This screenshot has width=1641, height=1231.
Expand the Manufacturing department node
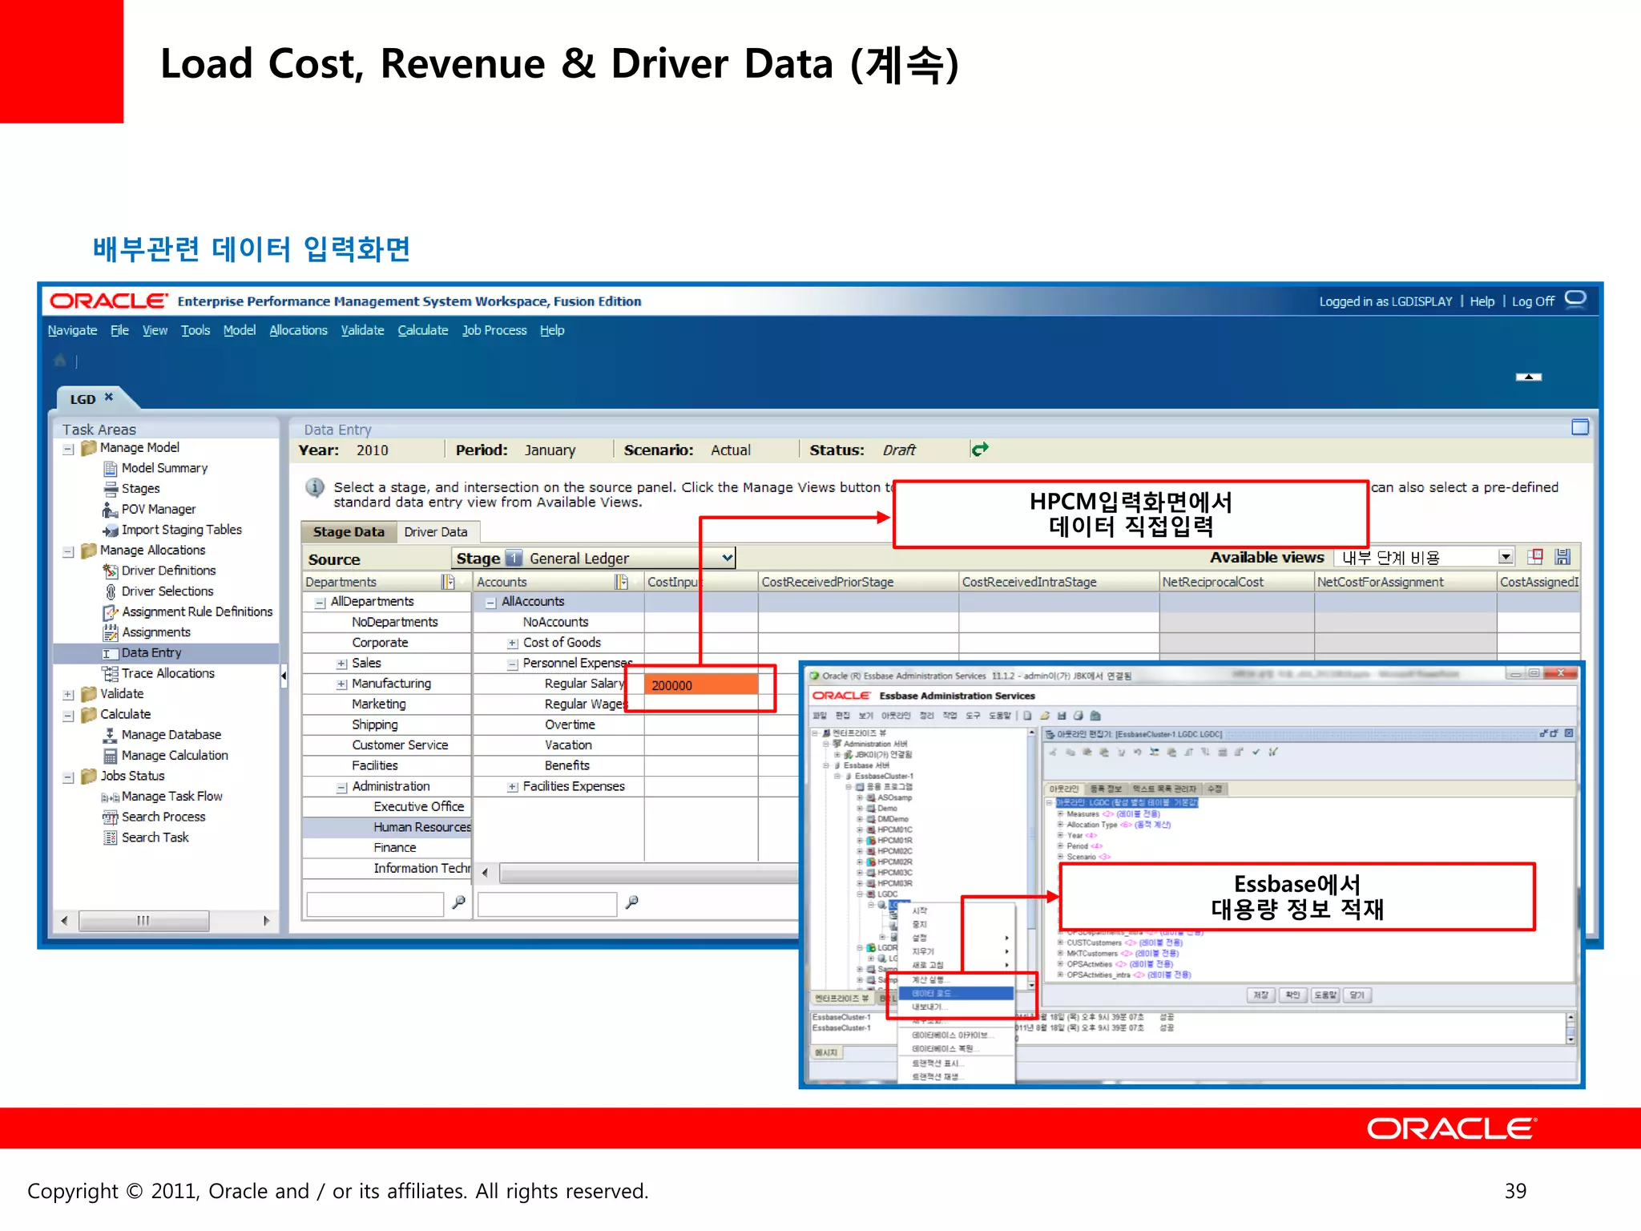pos(342,684)
